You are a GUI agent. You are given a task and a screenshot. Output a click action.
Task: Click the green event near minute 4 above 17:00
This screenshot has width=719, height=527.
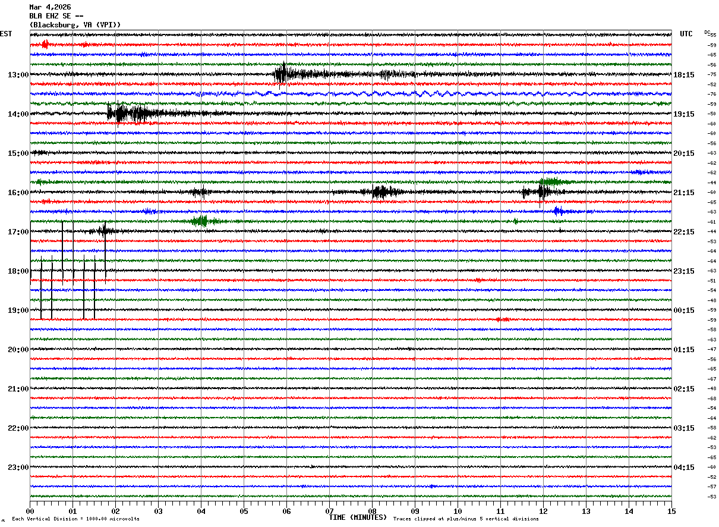[202, 221]
